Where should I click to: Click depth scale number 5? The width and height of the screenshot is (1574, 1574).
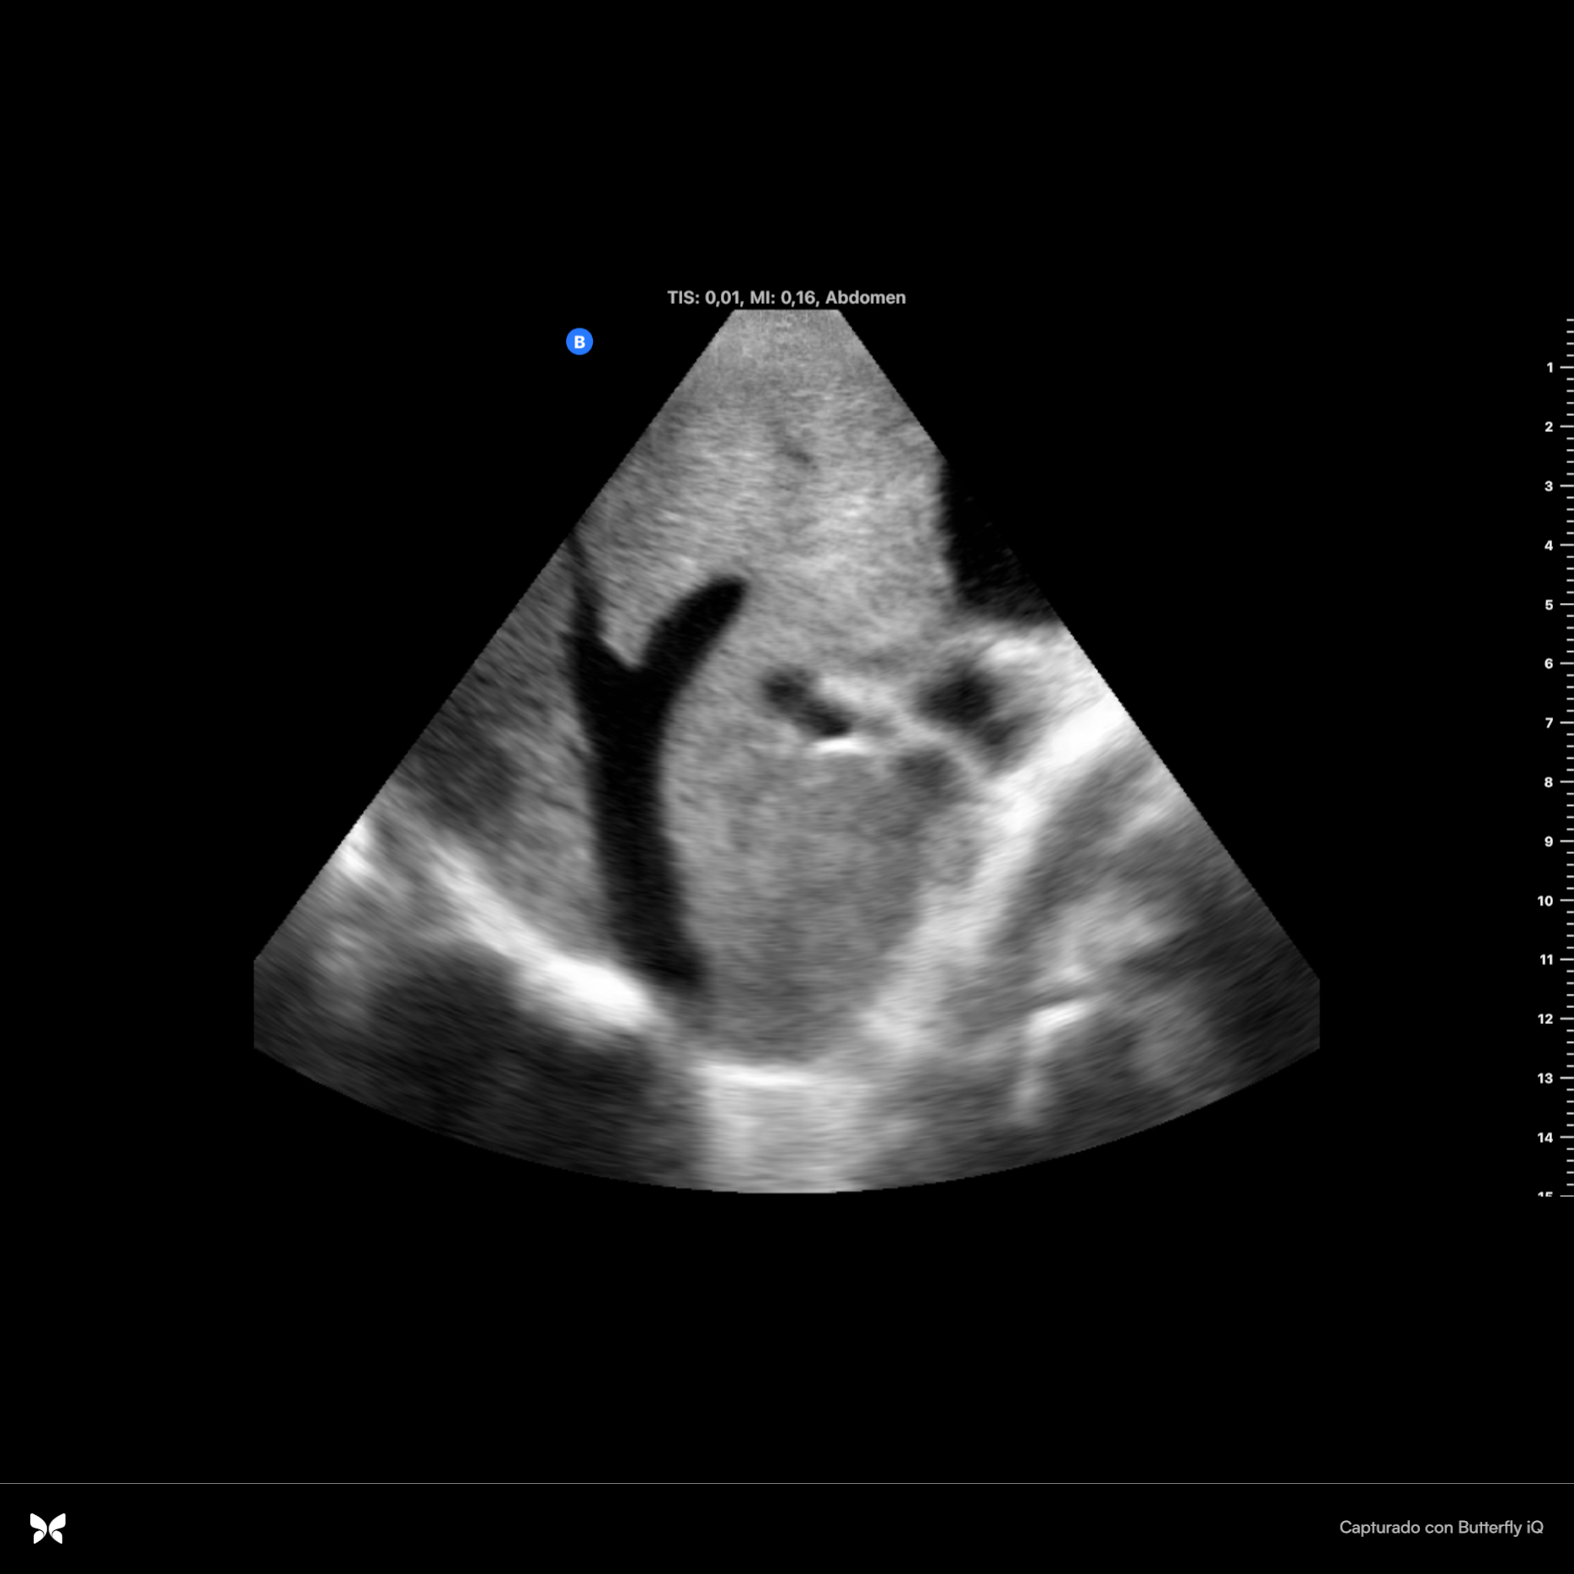[1549, 605]
